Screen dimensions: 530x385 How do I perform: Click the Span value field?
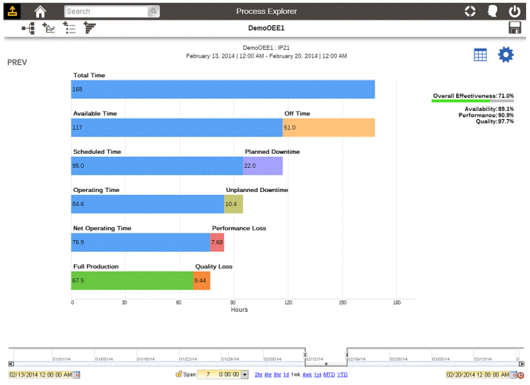point(219,374)
